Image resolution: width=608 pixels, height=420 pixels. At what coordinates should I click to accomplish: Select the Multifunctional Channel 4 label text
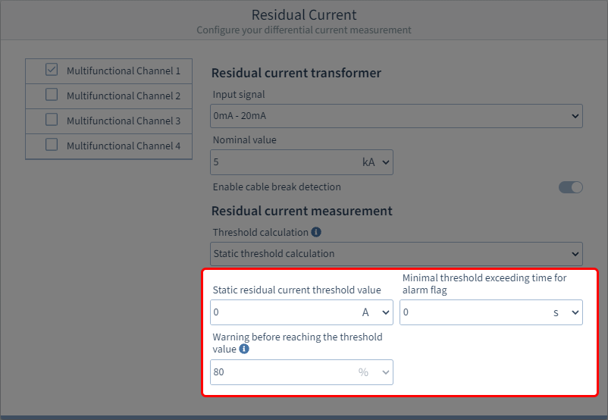(x=124, y=146)
